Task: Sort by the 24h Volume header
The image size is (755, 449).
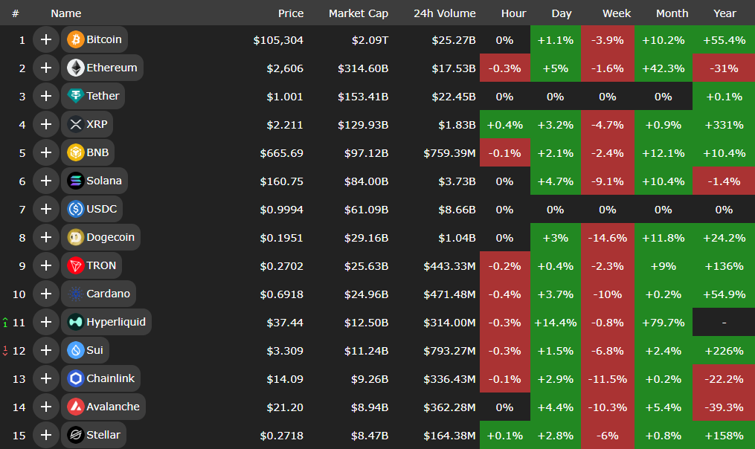Action: (x=445, y=13)
